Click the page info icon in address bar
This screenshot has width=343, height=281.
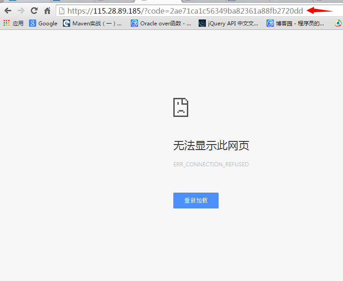[x=62, y=11]
